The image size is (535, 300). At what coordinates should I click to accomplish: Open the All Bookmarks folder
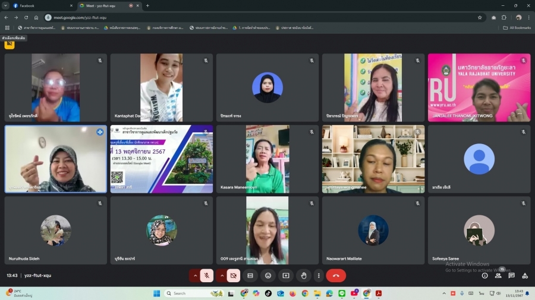(517, 28)
